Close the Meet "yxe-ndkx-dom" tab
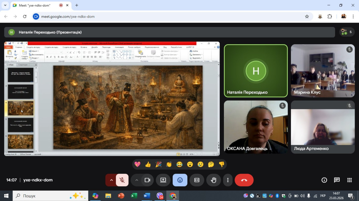The width and height of the screenshot is (359, 201). pos(67,5)
